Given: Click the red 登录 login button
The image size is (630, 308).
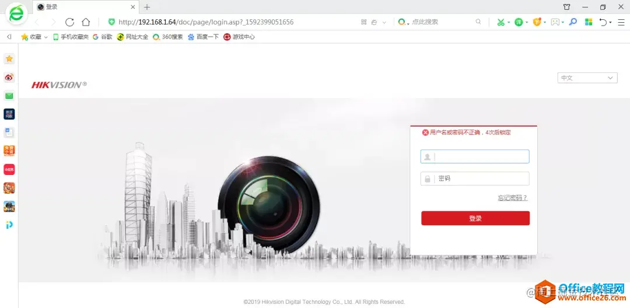Looking at the screenshot, I should pyautogui.click(x=475, y=218).
